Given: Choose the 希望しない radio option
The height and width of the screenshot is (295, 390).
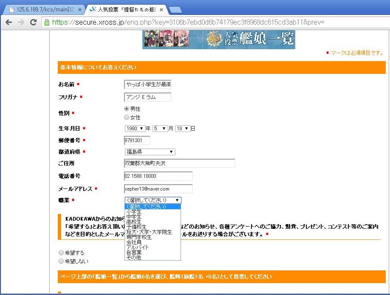Looking at the screenshot, I should (62, 261).
